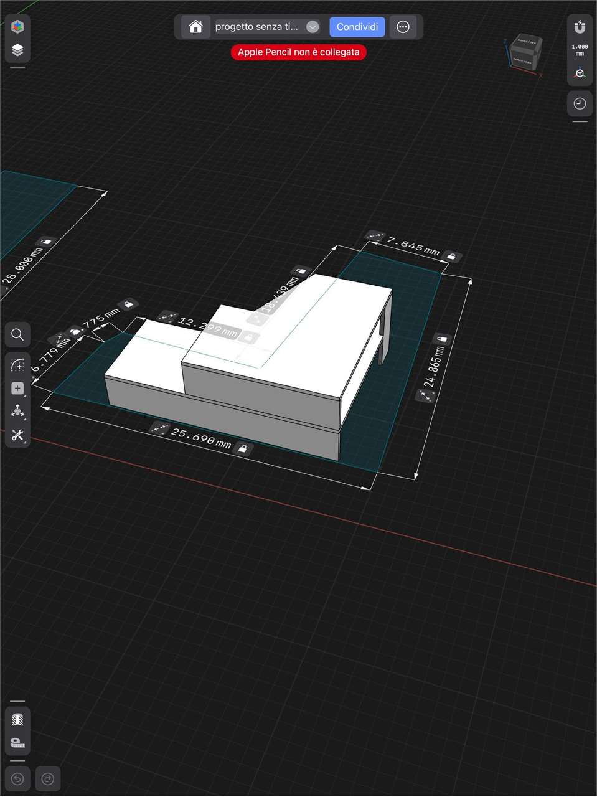Toggle lock on 25.690 mm dimension
The width and height of the screenshot is (597, 797).
pyautogui.click(x=243, y=448)
